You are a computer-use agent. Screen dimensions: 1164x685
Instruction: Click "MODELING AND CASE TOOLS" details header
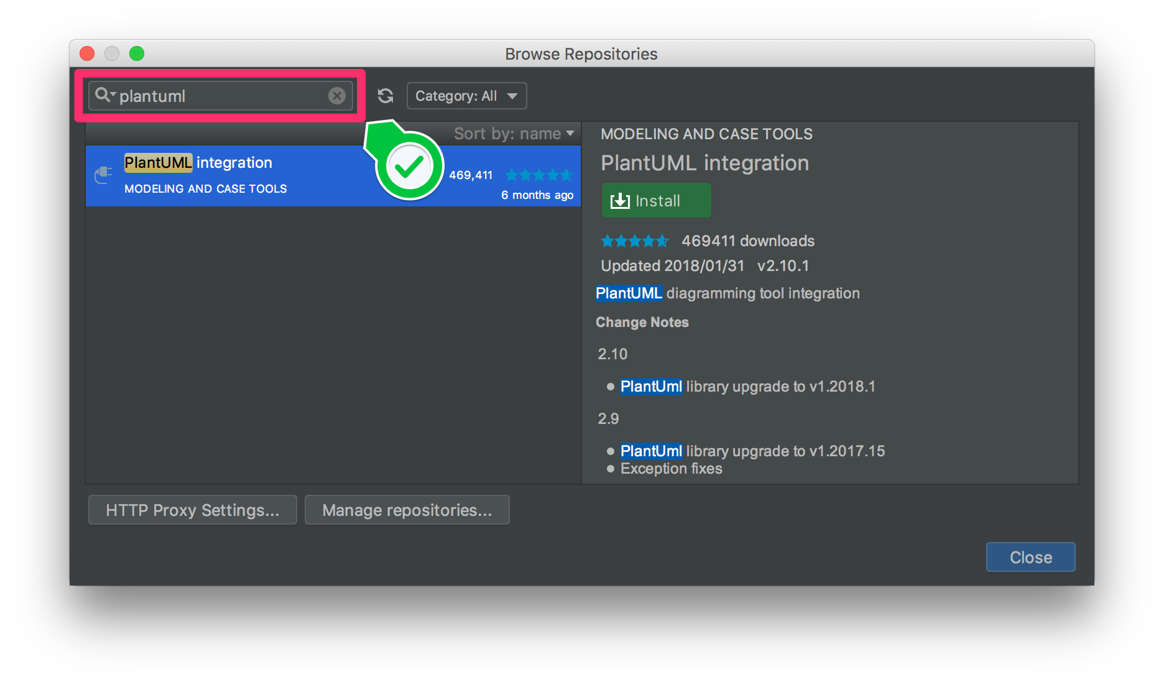point(706,134)
